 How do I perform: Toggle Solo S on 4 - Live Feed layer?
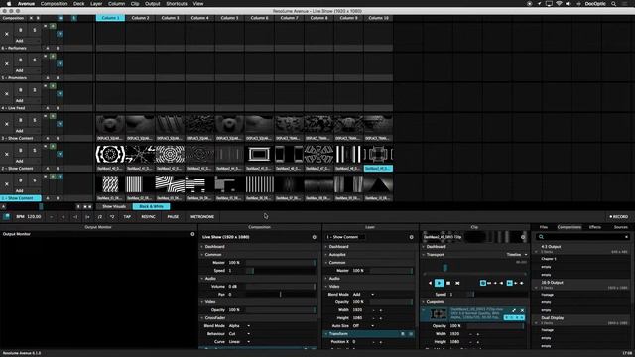[x=35, y=90]
